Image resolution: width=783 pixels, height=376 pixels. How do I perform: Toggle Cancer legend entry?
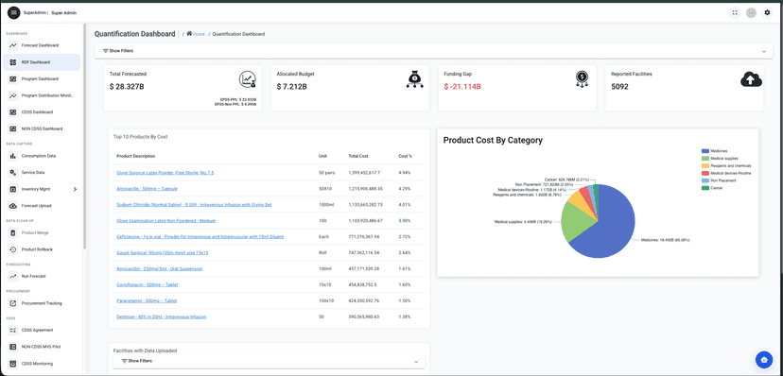(x=711, y=188)
